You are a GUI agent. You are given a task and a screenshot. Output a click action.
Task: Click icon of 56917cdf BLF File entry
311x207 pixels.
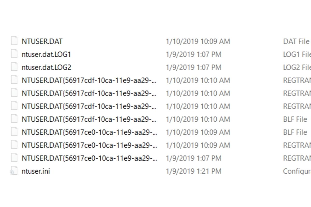pos(14,119)
